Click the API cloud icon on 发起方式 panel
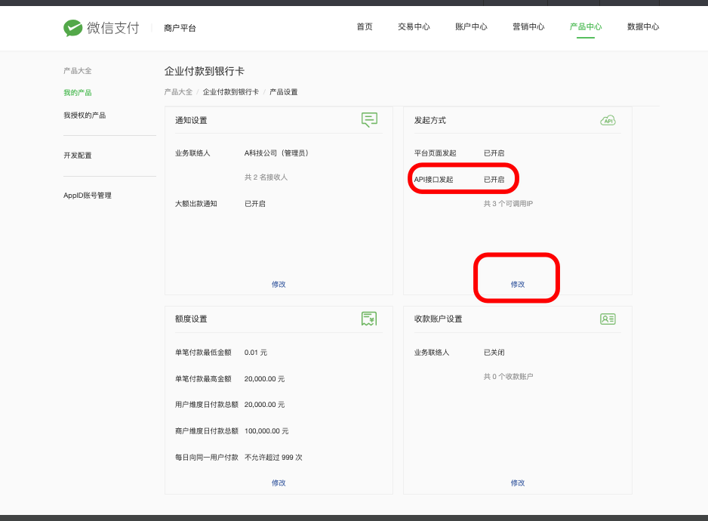The width and height of the screenshot is (708, 521). tap(608, 119)
